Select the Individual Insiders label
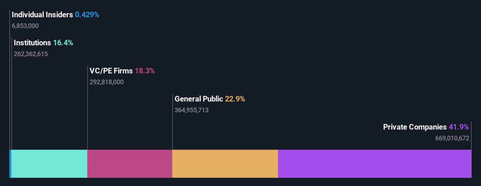 pos(42,15)
